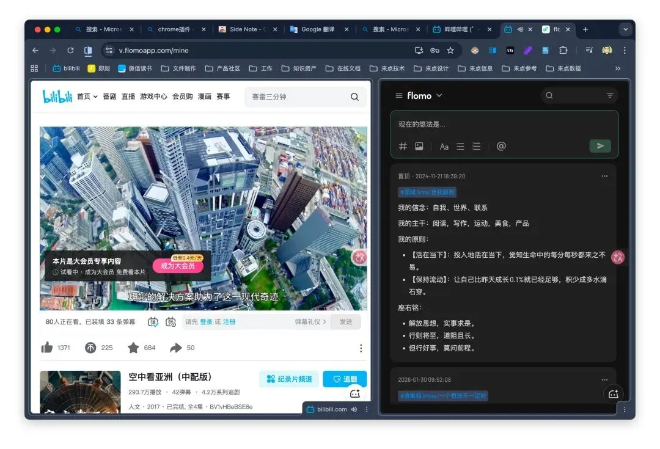The height and width of the screenshot is (449, 660).
Task: Click the blue tag of the 2026-01-30 memo
Action: 443,396
